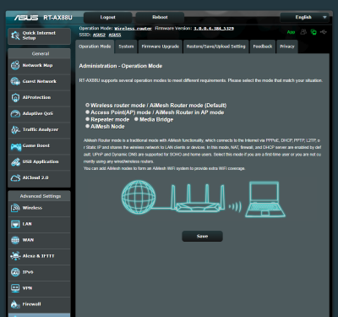This screenshot has height=317, width=338.
Task: Select Access Point(AP) mode radio button
Action: pos(87,112)
